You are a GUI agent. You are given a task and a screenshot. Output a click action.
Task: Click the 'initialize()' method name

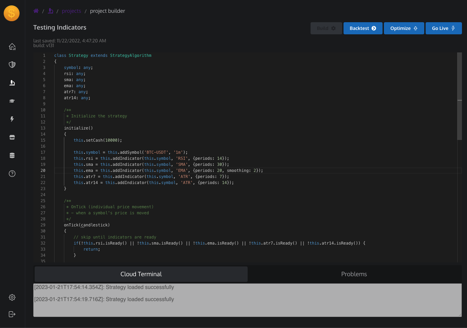78,128
